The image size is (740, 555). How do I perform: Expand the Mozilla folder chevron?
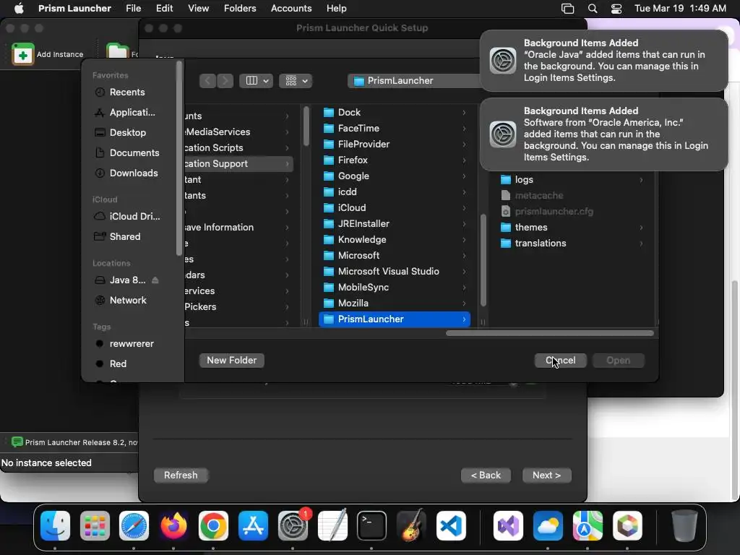point(464,304)
